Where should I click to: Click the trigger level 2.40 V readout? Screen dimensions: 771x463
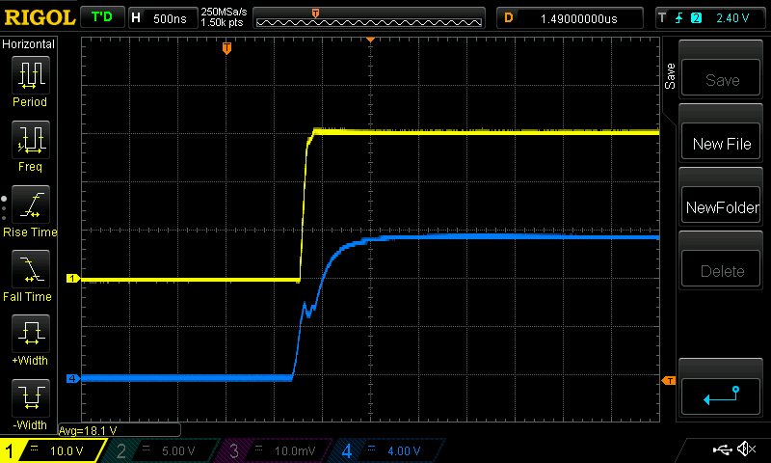(x=731, y=18)
